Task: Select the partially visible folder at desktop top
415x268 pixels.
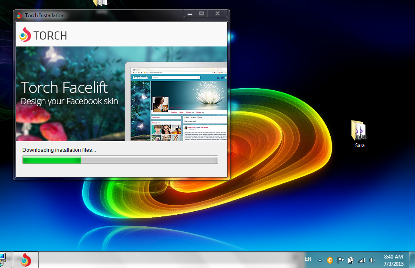Action: pyautogui.click(x=100, y=3)
